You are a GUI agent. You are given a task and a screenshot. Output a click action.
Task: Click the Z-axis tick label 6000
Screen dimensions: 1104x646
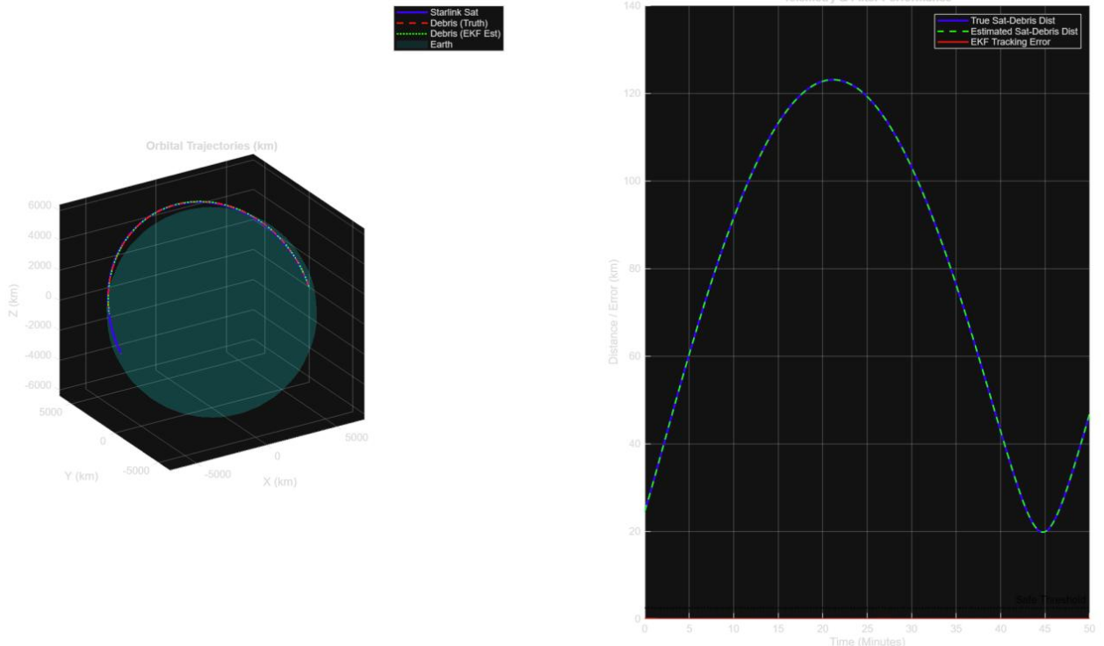click(x=40, y=205)
